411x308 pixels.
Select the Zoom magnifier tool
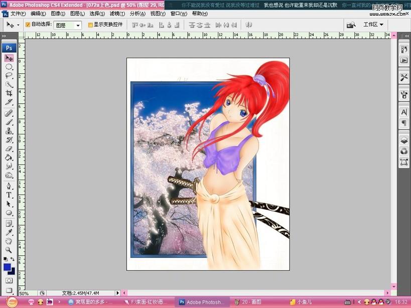pos(9,249)
